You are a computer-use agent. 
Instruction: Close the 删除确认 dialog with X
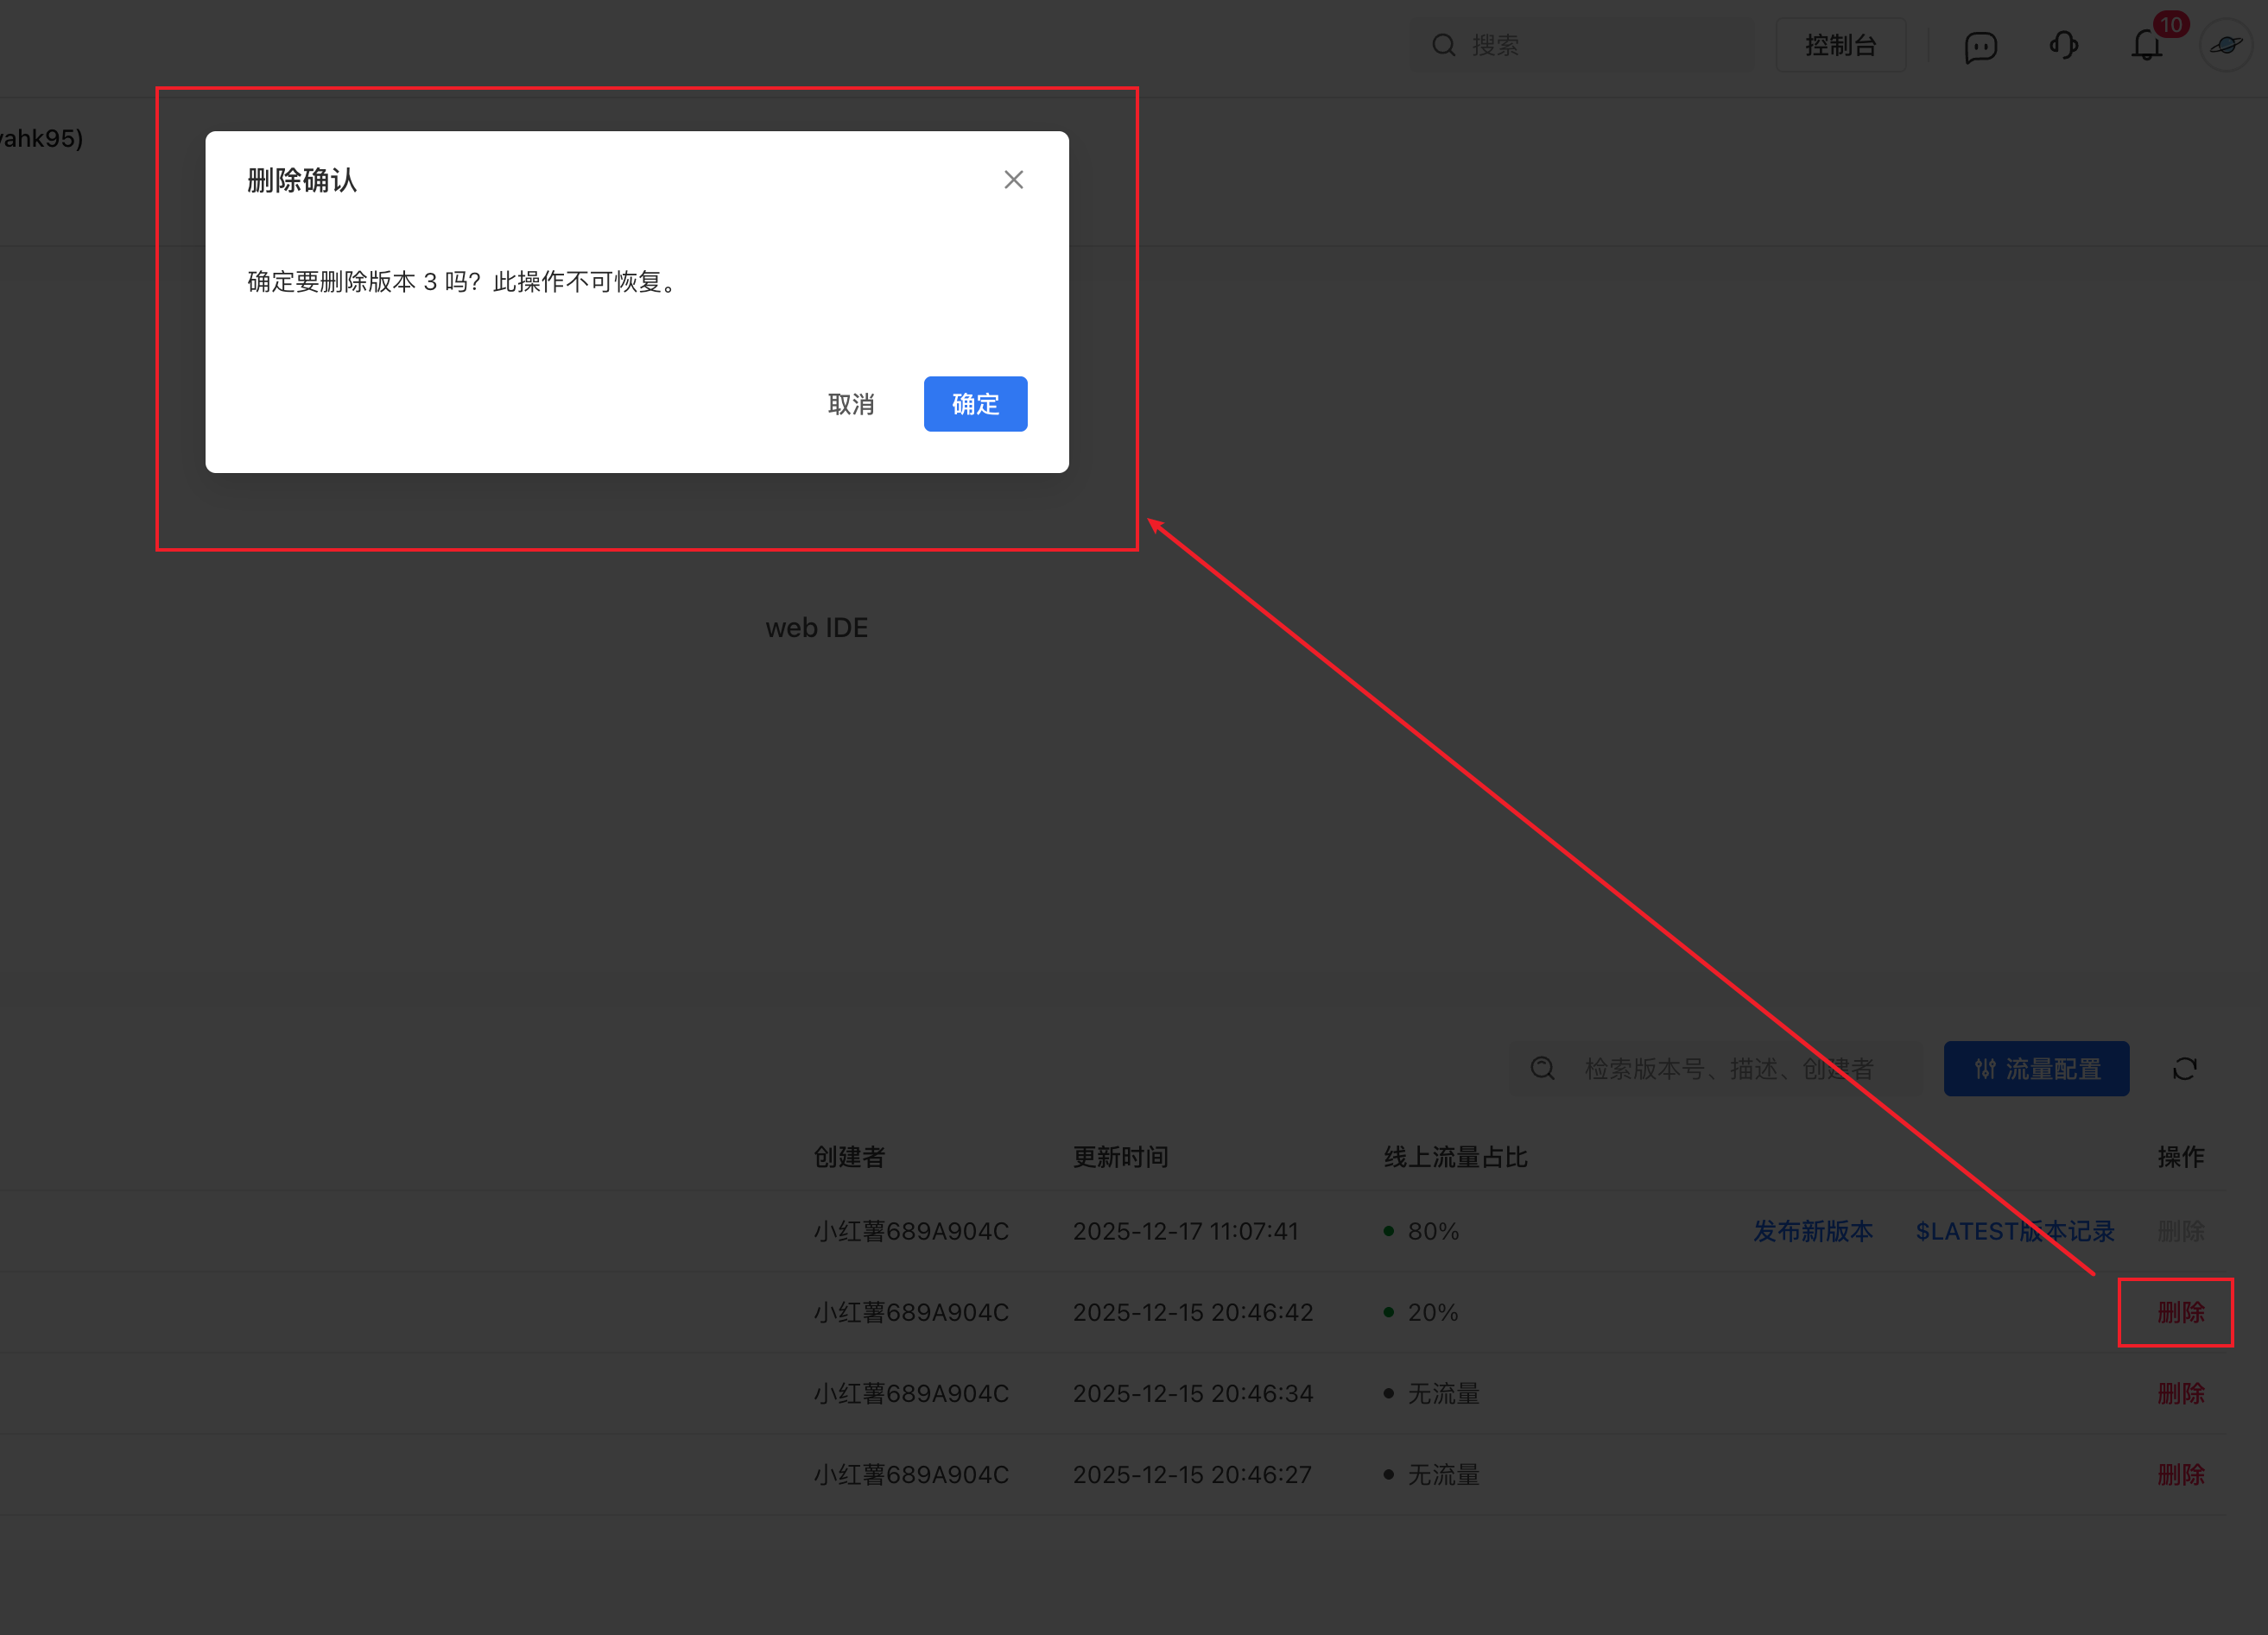click(1013, 180)
